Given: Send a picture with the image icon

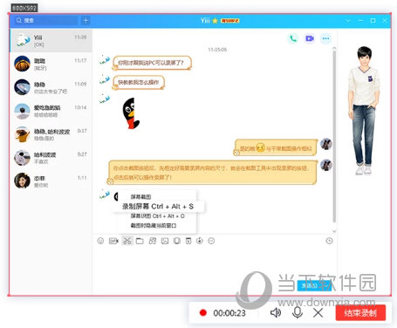Looking at the screenshot, I should pyautogui.click(x=165, y=241).
